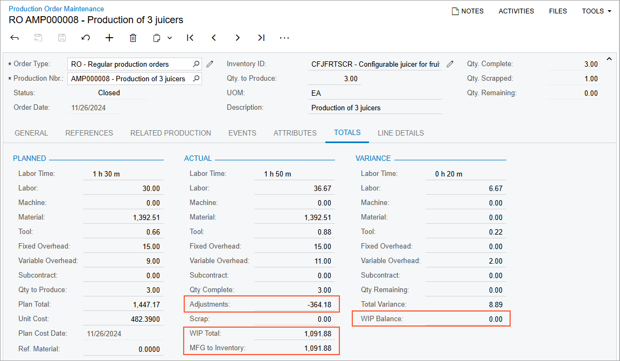Open the Order Type lookup search

[197, 64]
